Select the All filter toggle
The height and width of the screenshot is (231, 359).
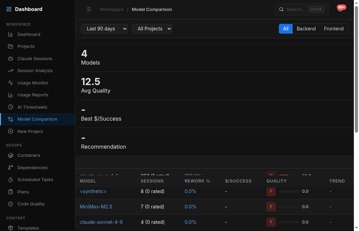[286, 29]
